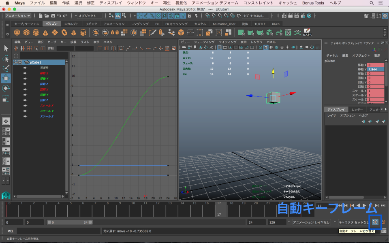Open the shelf tab list menu icon

point(7,25)
